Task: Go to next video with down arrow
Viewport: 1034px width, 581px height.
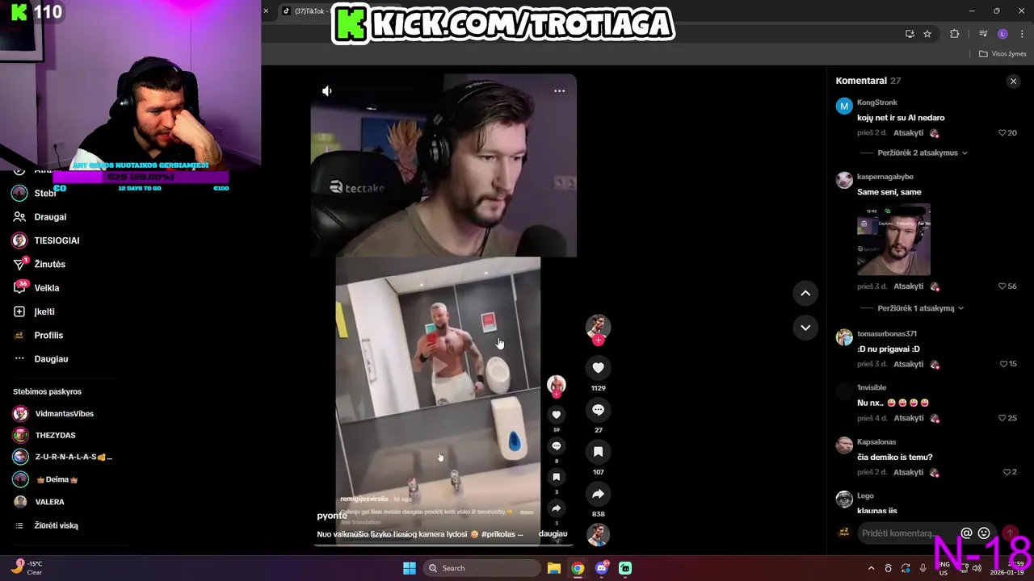Action: point(805,328)
